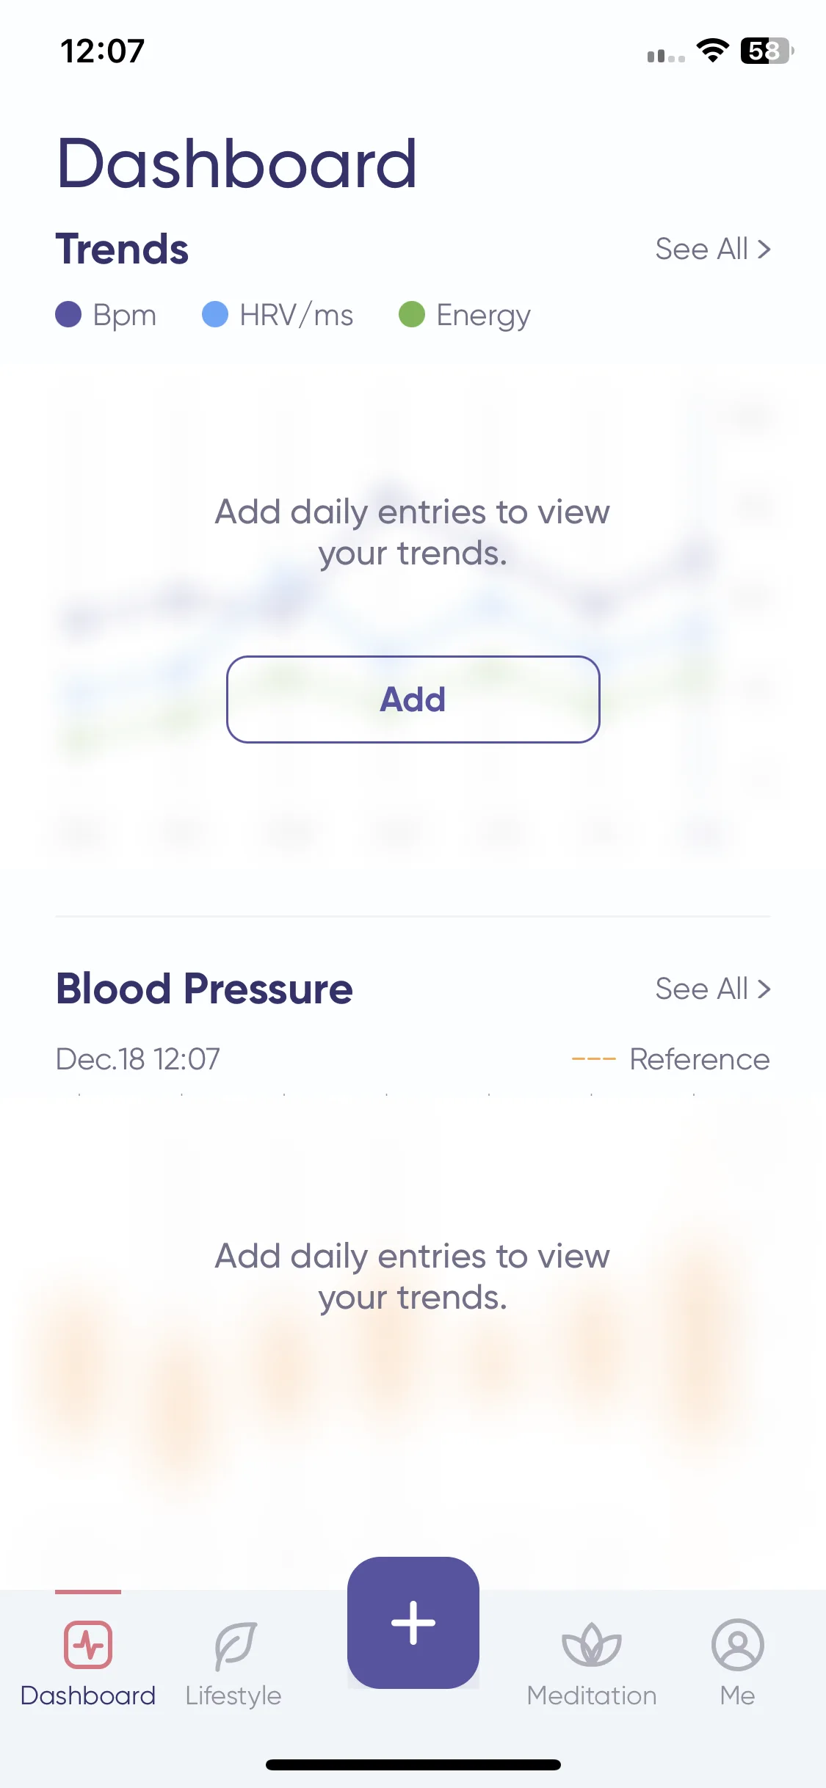Open the Me profile icon
The height and width of the screenshot is (1788, 826).
737,1645
